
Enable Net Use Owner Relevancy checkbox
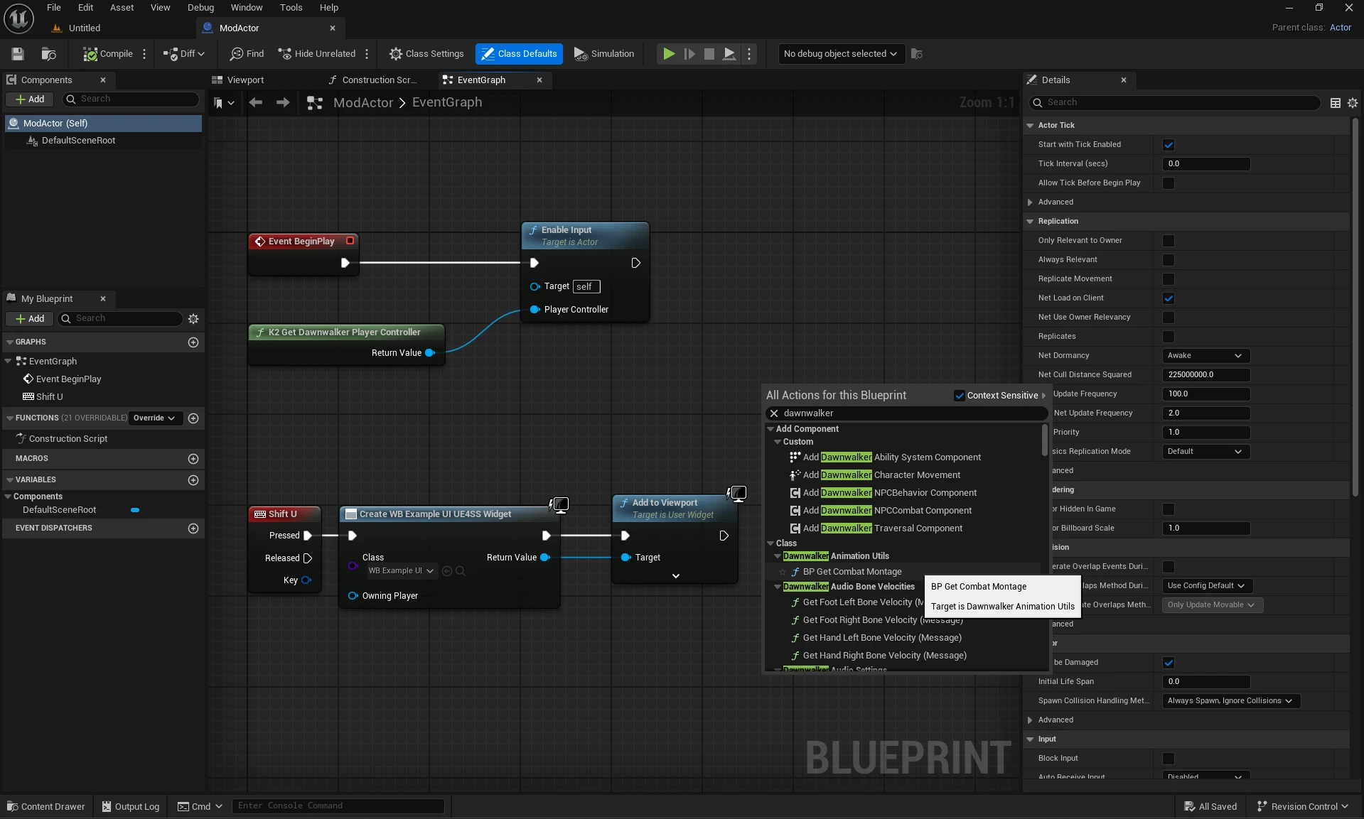1169,318
